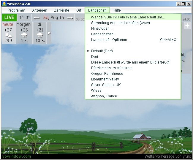
Task: Choose Landschaft - Optionen... menu entry
Action: 110,40
